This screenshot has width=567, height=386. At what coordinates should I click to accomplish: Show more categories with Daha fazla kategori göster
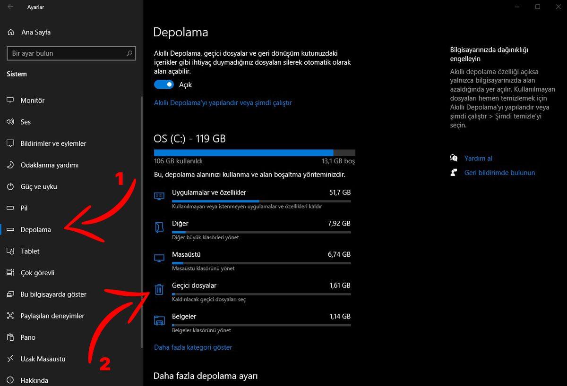pyautogui.click(x=192, y=347)
